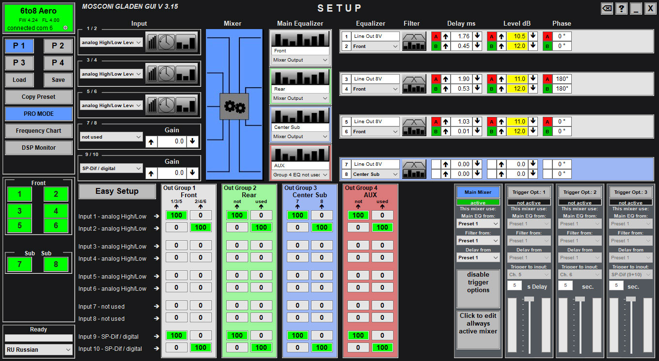
Task: Decrease input 9/10 gain with down arrow
Action: [192, 173]
